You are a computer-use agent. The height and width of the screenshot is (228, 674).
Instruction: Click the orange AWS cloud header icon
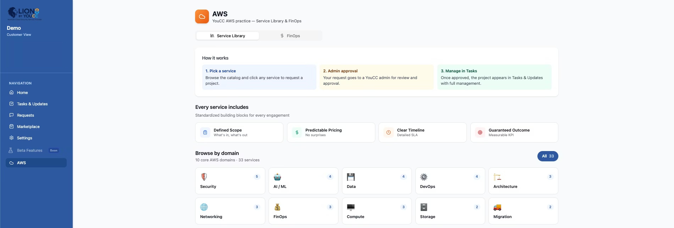[202, 16]
